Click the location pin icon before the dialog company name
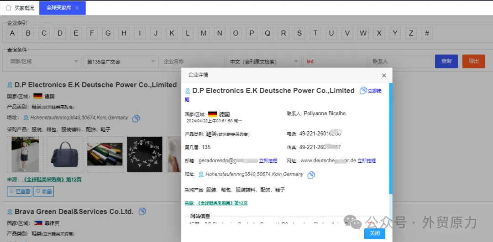 (188, 91)
